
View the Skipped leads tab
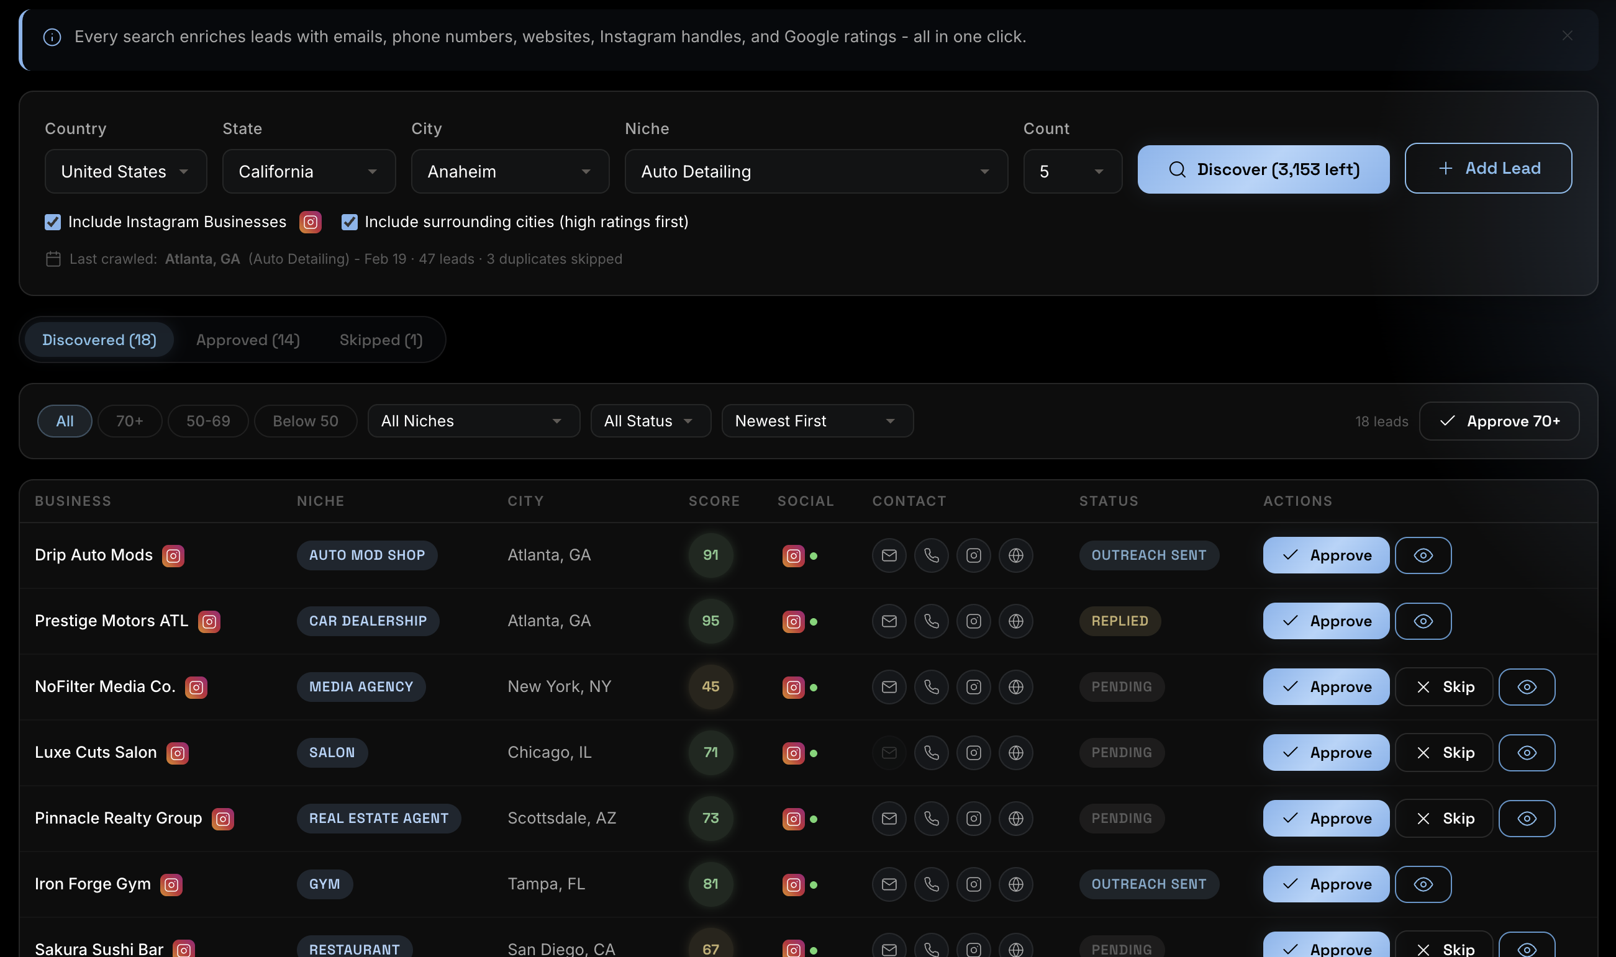pyautogui.click(x=381, y=340)
